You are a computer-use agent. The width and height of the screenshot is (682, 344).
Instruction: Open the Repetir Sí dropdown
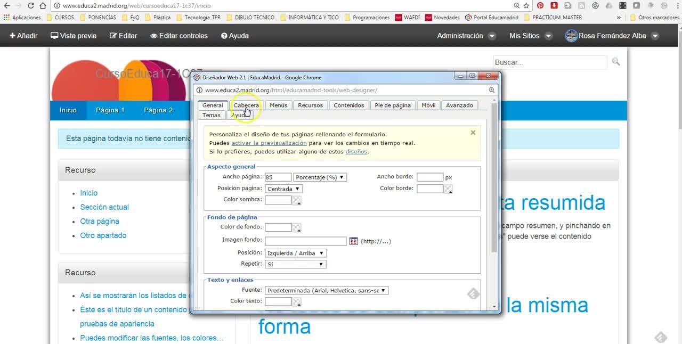[x=295, y=264]
